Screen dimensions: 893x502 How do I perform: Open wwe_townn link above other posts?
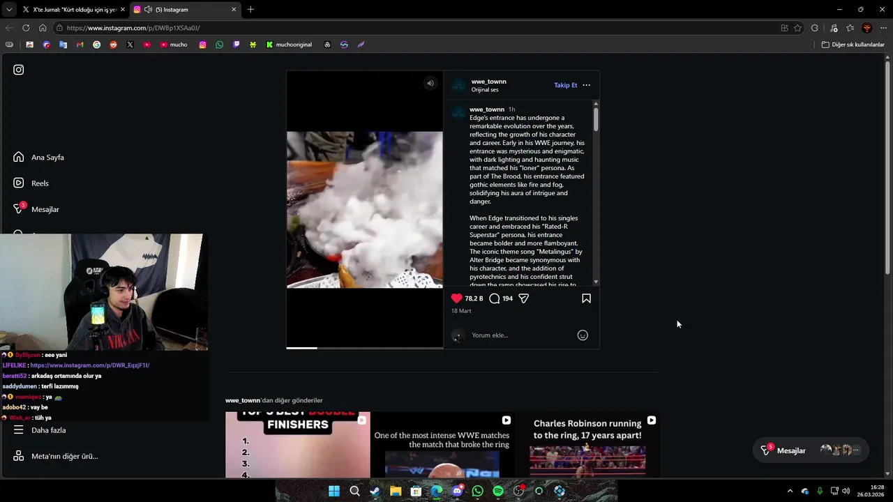[243, 400]
